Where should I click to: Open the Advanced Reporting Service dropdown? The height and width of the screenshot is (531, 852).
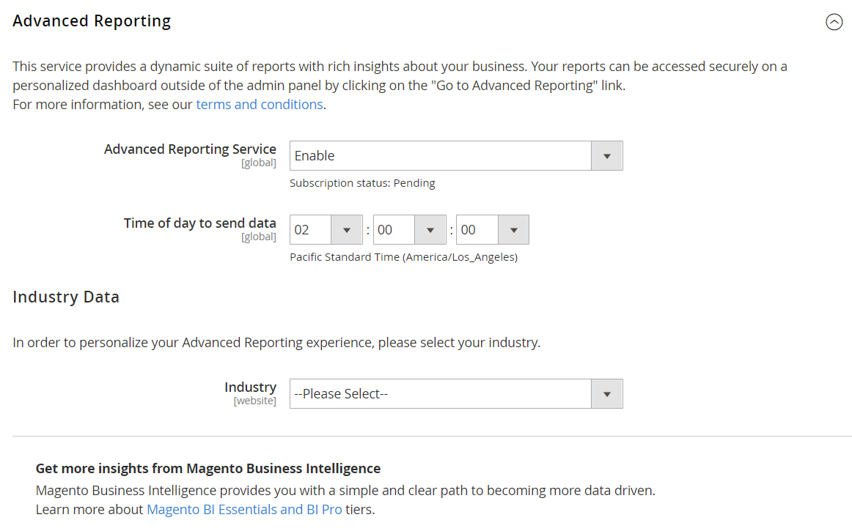point(455,155)
